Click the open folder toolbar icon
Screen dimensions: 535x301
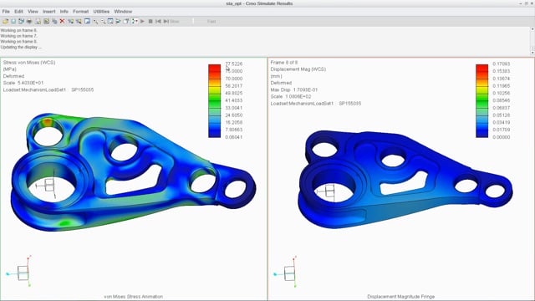point(5,21)
